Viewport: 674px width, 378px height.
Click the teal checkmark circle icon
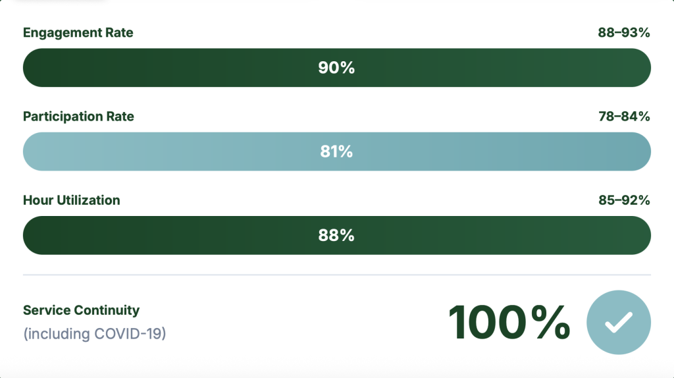coord(618,323)
